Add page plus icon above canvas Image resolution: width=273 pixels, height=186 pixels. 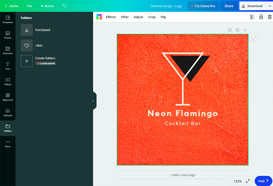click(245, 30)
